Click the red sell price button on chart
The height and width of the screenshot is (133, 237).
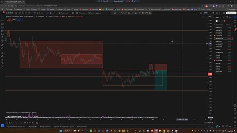coord(9,20)
